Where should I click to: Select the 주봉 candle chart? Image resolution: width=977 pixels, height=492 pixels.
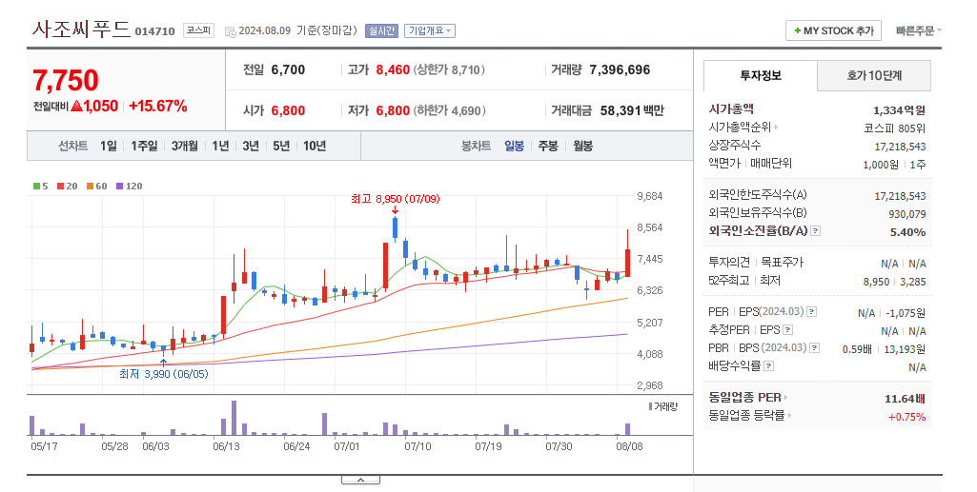click(548, 146)
